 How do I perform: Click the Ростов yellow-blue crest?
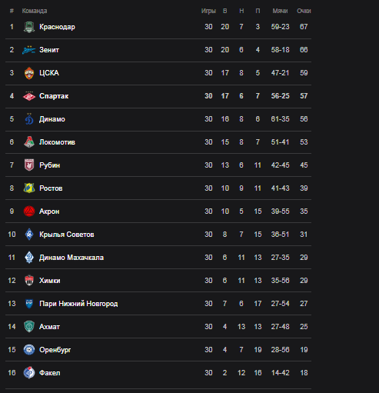[29, 188]
